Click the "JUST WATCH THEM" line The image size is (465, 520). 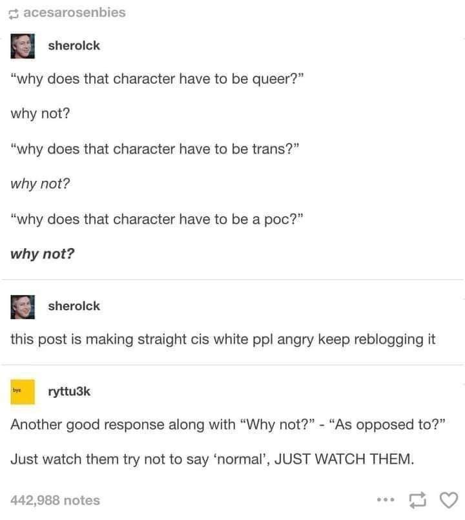pos(212,460)
